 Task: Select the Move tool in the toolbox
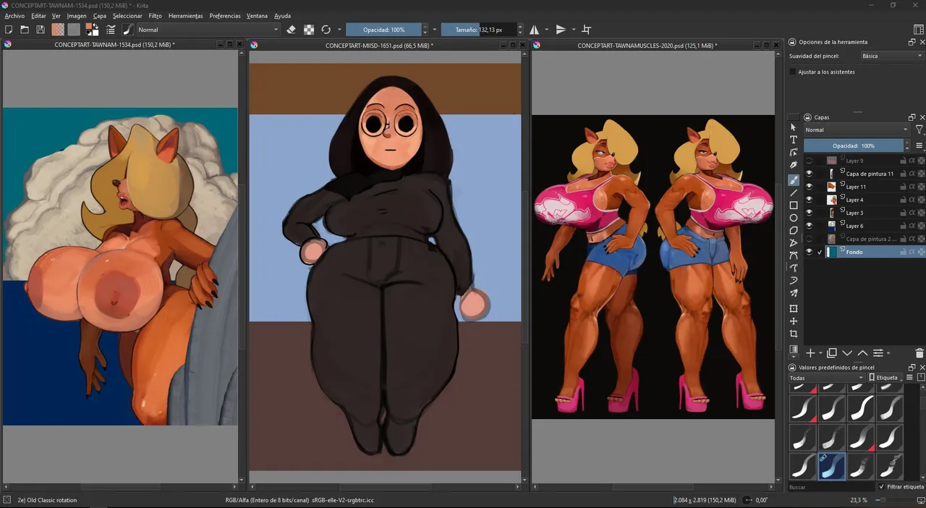pos(794,321)
